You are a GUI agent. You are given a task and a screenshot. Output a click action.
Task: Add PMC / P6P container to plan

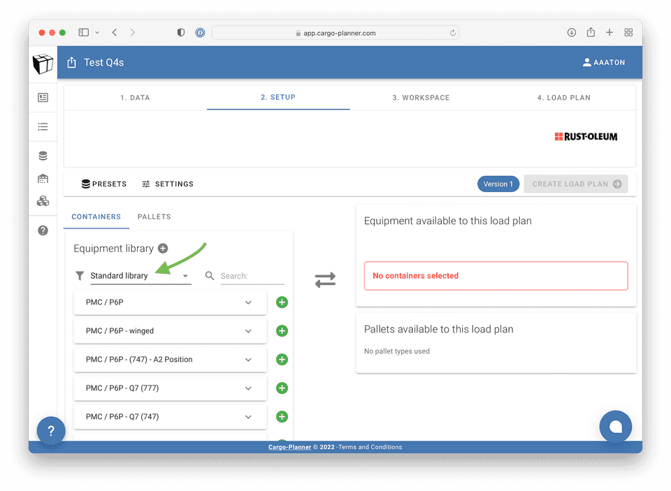(x=282, y=302)
